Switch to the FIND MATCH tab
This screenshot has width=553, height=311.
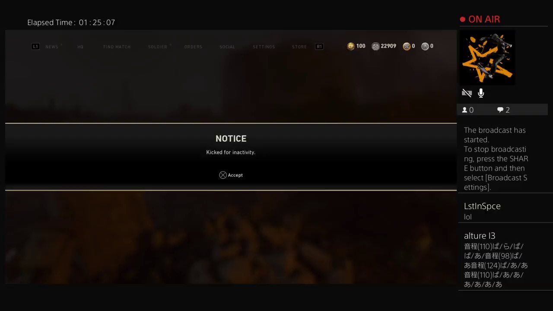tap(117, 47)
